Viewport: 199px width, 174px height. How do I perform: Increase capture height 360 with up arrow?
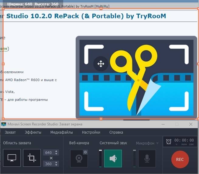pyautogui.click(x=56, y=162)
